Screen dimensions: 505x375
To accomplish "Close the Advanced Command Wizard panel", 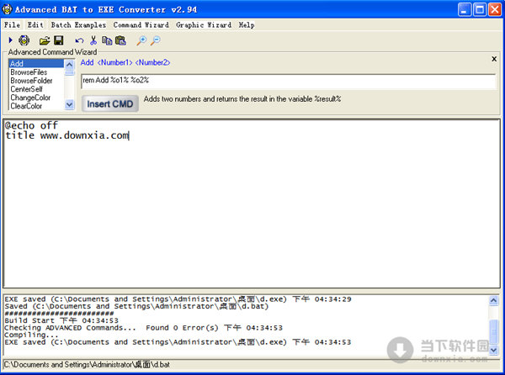I will (x=494, y=59).
